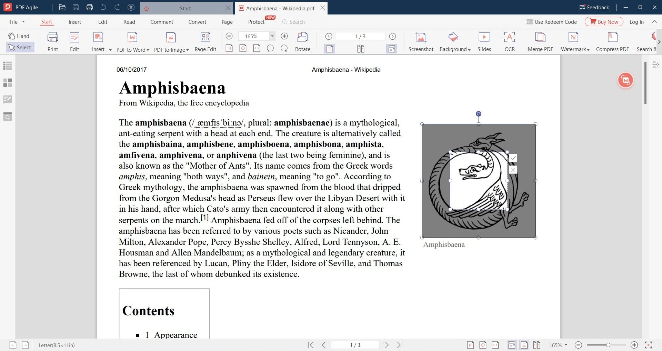Screen dimensions: 662x351
Task: Switch to the Start ribbon tab
Action: point(47,22)
